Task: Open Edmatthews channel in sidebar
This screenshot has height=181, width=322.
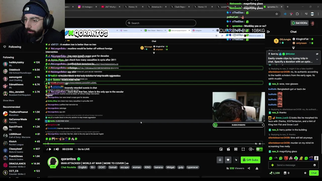Action: click(x=21, y=86)
